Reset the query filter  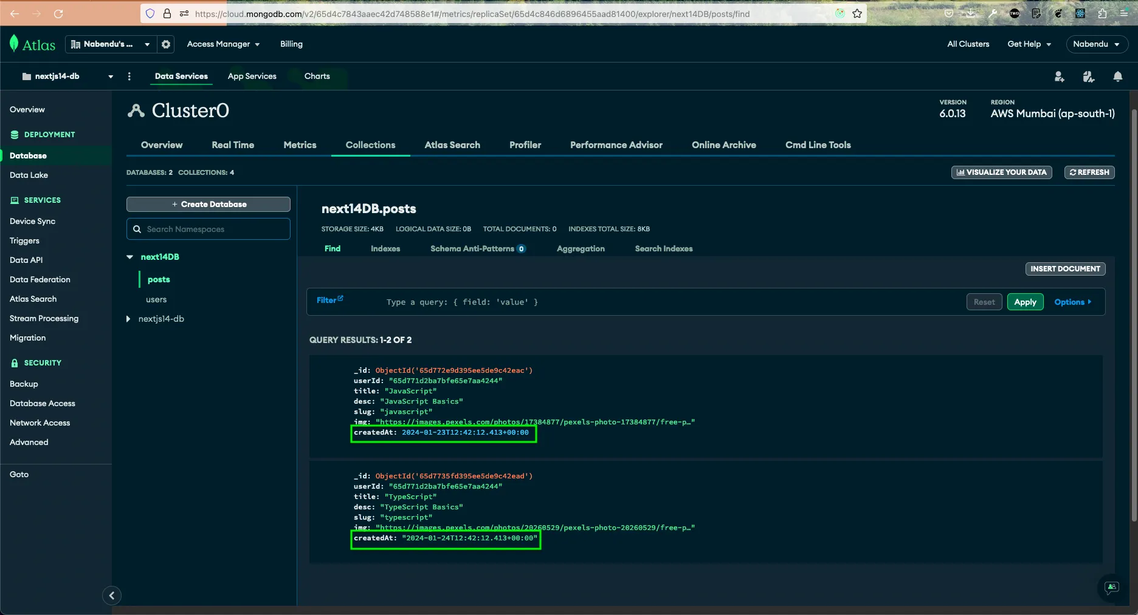tap(984, 302)
